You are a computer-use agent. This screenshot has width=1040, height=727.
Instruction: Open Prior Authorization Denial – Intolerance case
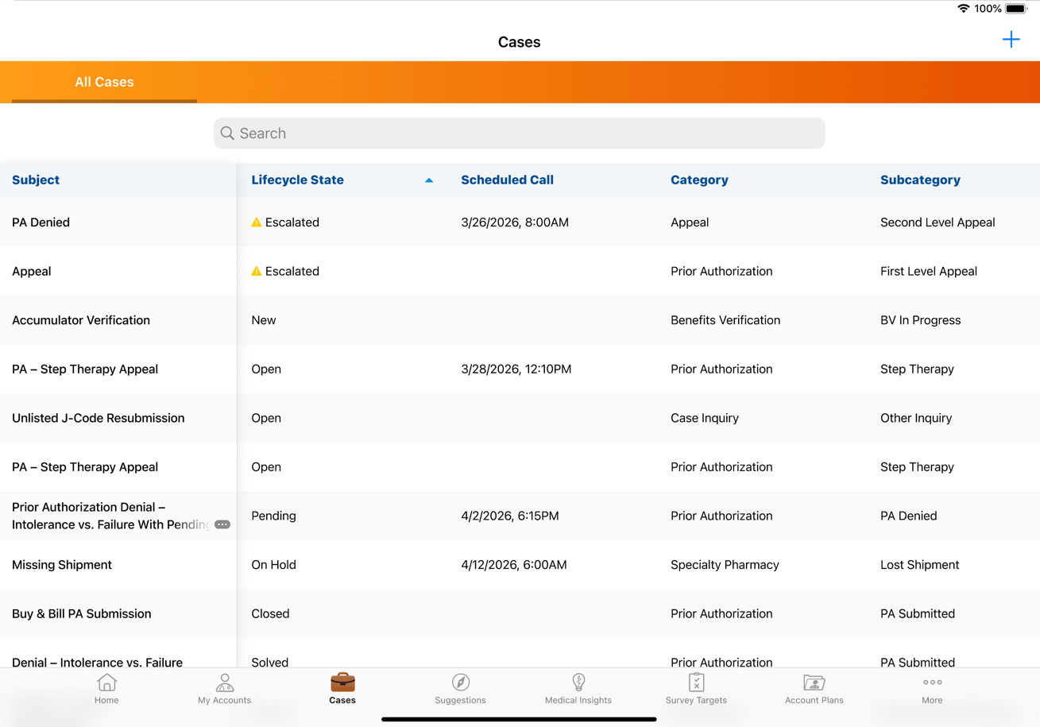pos(111,516)
